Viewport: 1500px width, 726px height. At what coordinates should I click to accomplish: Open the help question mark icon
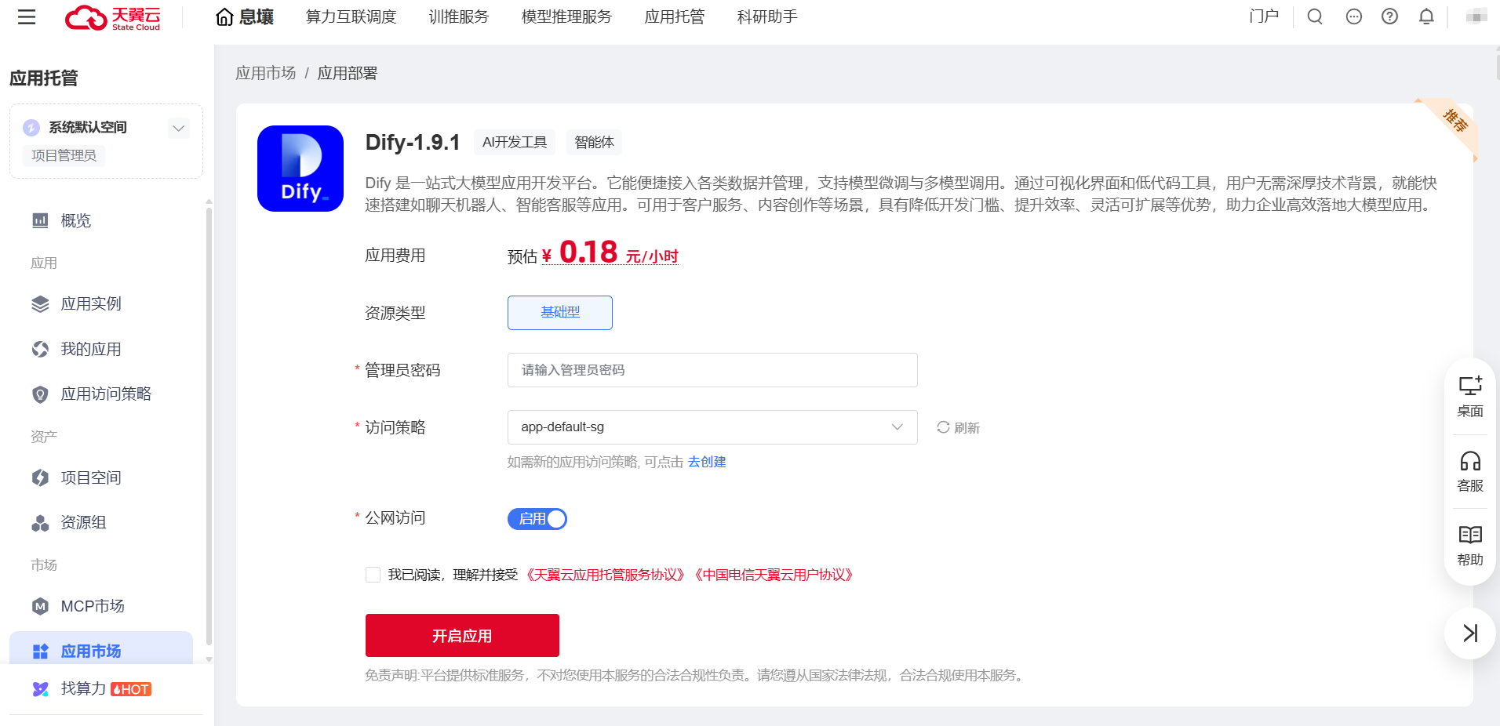click(x=1389, y=16)
